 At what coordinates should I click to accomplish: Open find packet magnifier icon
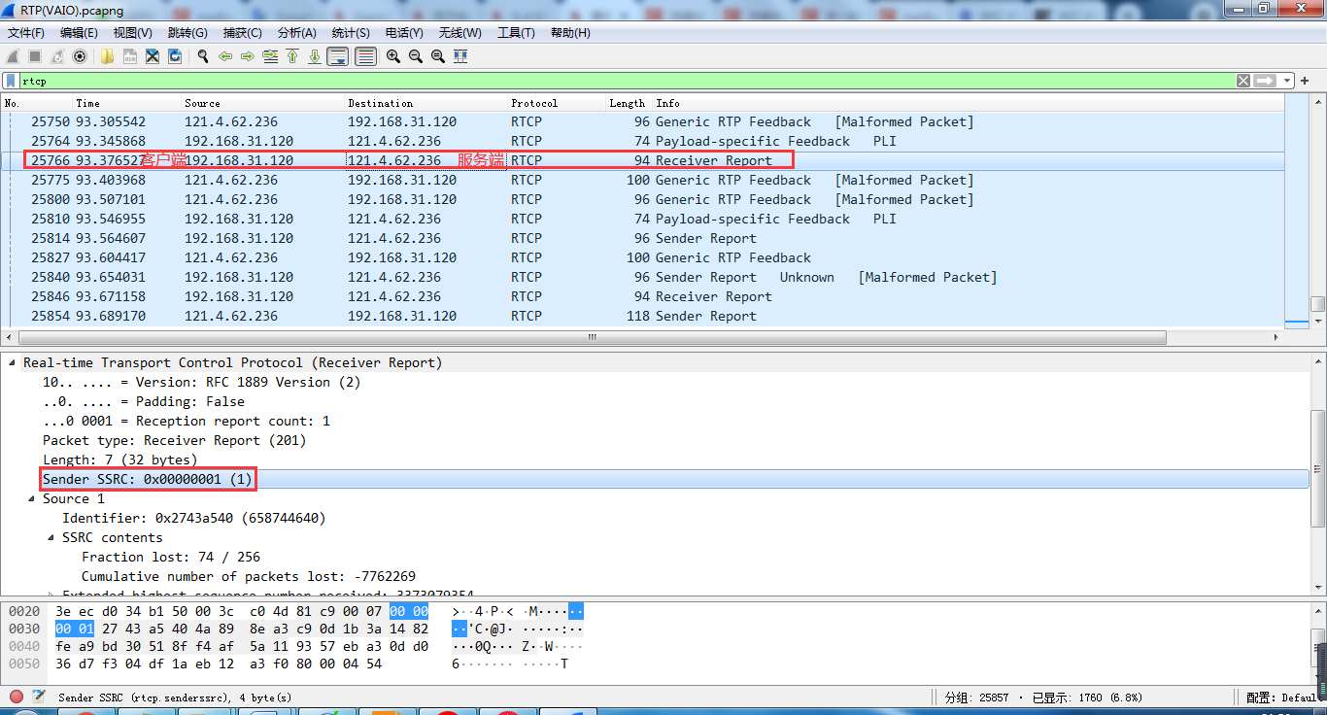(x=203, y=56)
